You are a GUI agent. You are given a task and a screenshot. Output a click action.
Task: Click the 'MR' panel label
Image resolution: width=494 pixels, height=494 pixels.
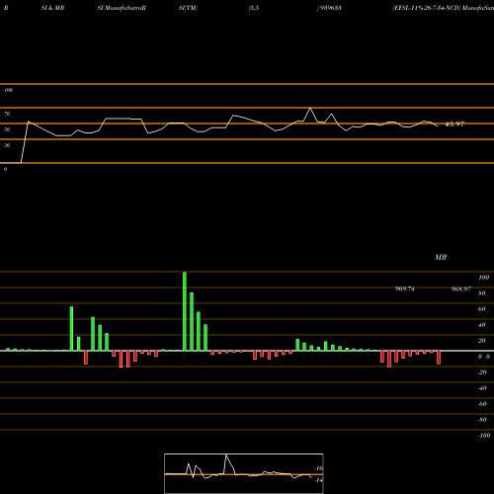click(441, 257)
